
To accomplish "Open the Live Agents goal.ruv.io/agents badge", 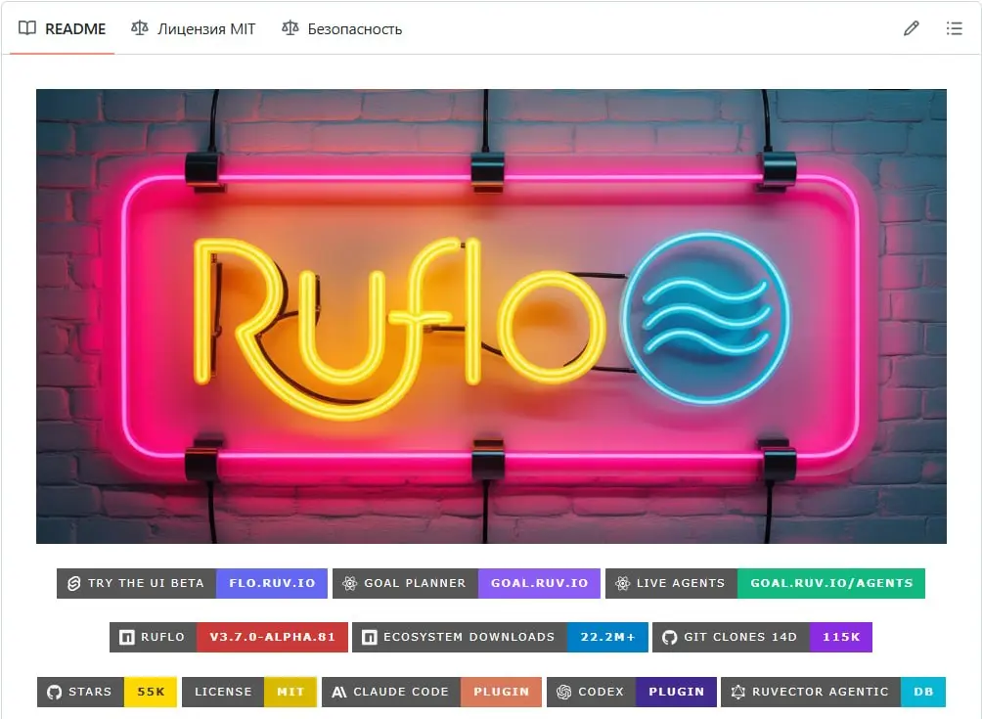I will pyautogui.click(x=765, y=583).
